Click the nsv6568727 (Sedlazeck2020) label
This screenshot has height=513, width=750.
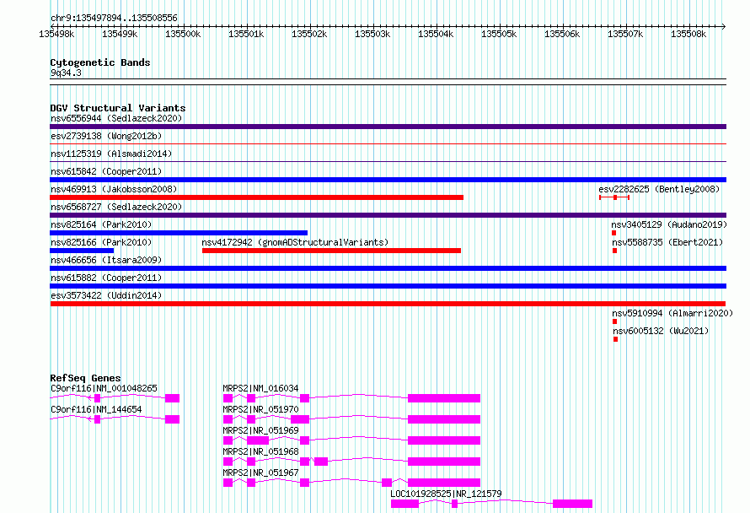116,207
